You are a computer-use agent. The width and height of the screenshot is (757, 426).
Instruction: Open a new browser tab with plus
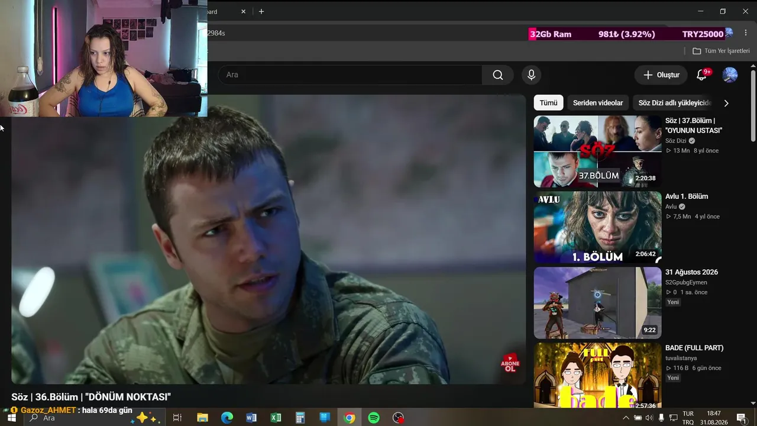(261, 11)
